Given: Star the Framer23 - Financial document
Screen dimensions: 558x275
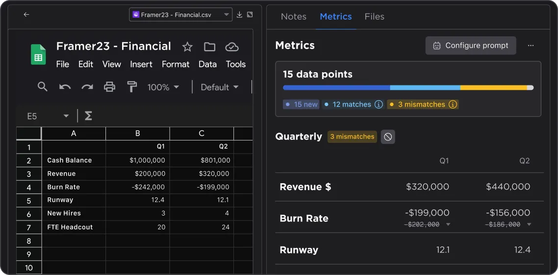Looking at the screenshot, I should pyautogui.click(x=187, y=47).
